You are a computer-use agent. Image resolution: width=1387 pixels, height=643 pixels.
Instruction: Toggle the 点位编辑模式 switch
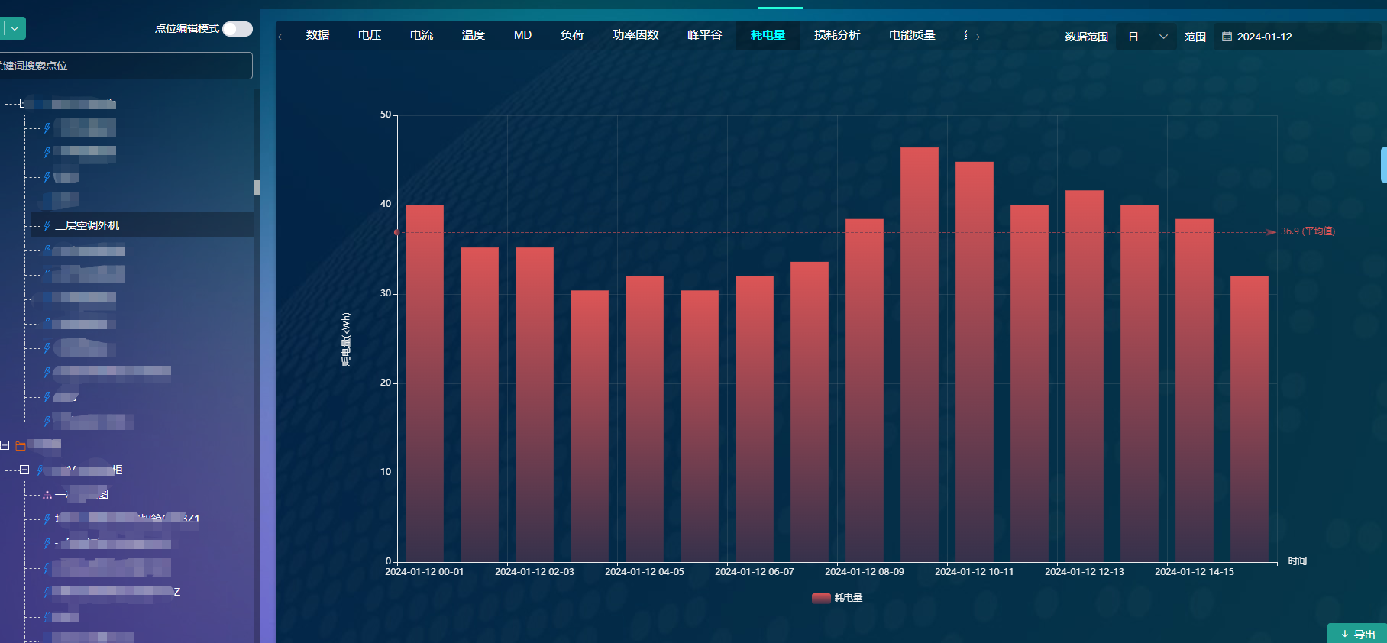pyautogui.click(x=238, y=29)
